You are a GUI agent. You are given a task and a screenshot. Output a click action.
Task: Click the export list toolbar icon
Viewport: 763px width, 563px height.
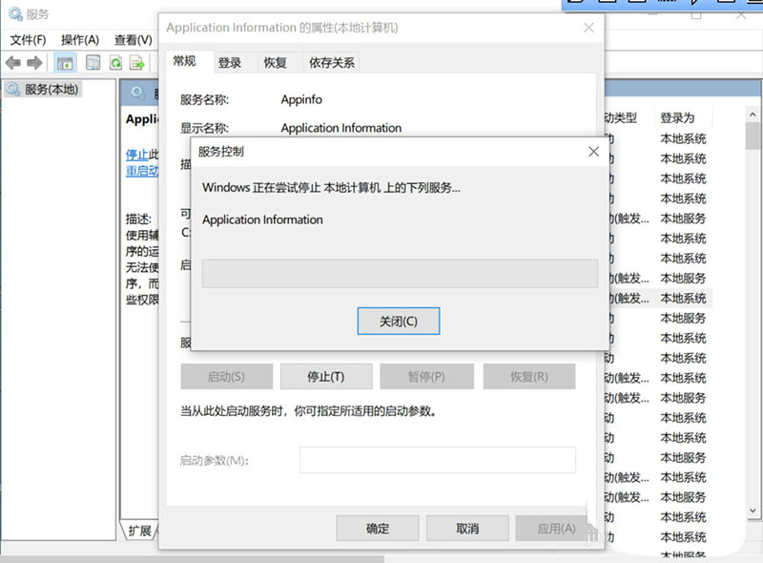point(137,63)
